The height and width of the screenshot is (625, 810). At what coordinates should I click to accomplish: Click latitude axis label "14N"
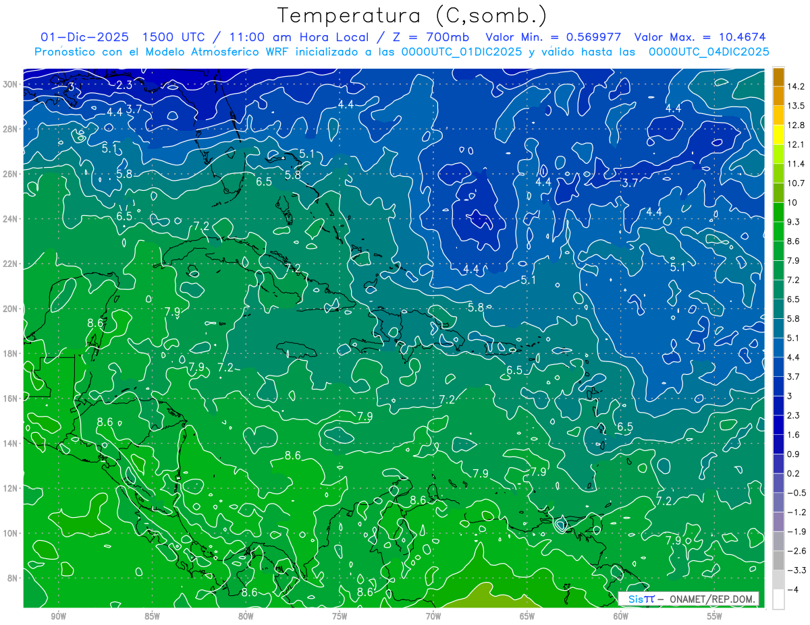click(x=10, y=443)
